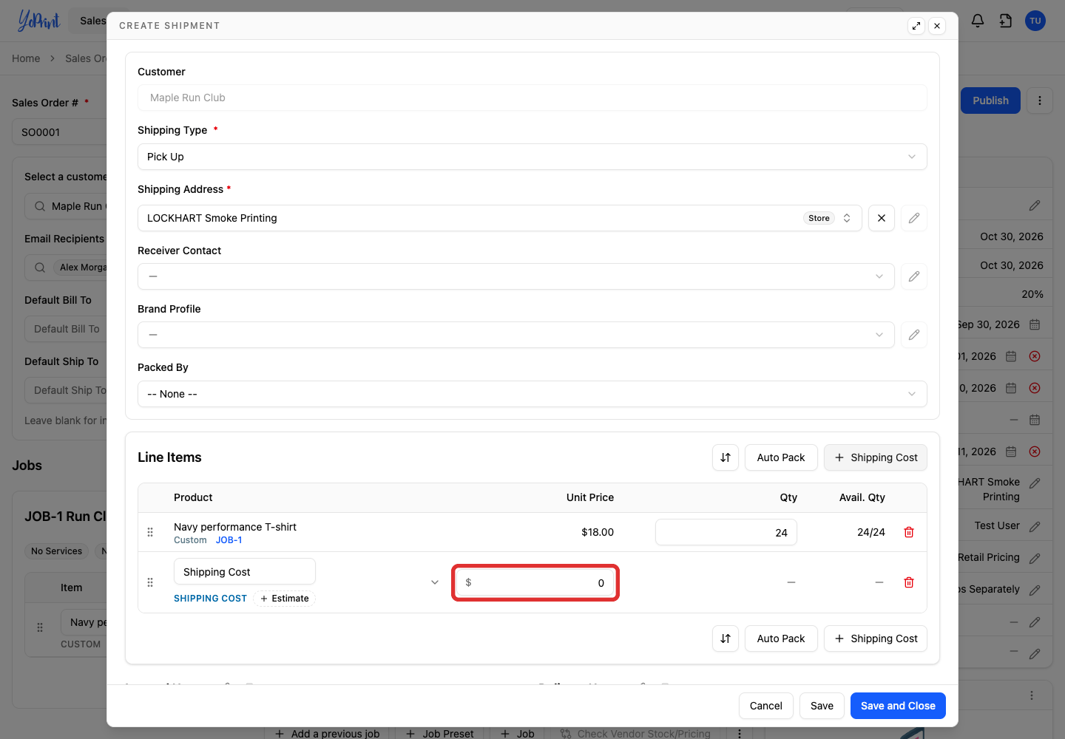
Task: Close the Create Shipment dialog
Action: click(937, 26)
